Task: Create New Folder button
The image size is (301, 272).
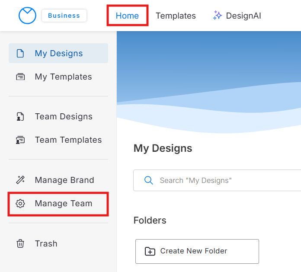Action: 197,251
